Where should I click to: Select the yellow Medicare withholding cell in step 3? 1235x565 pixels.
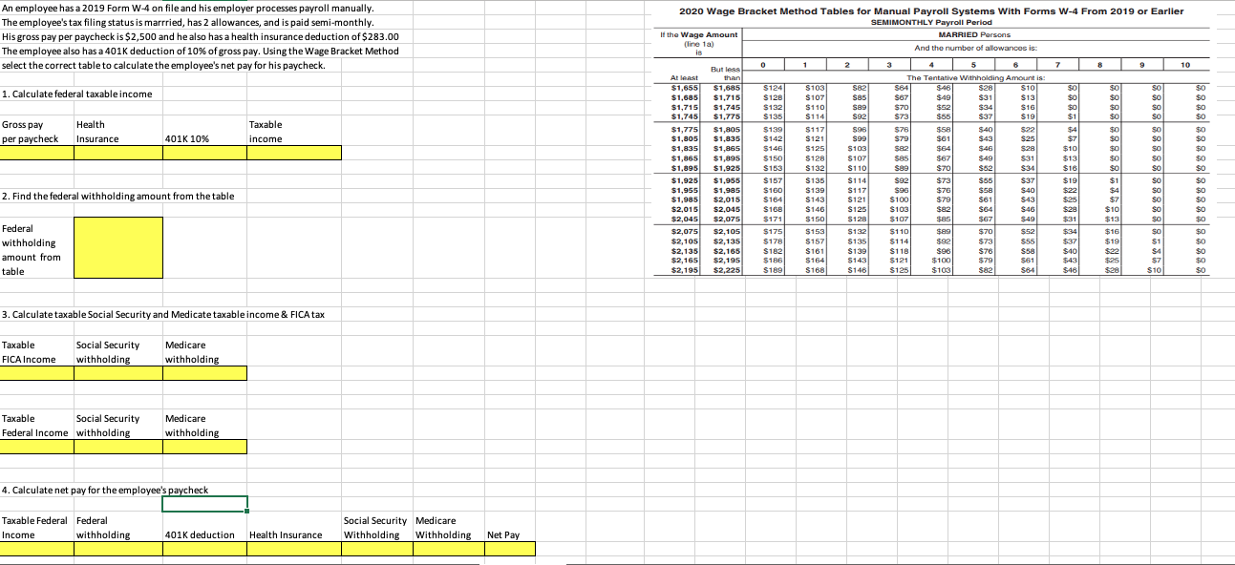click(x=205, y=372)
